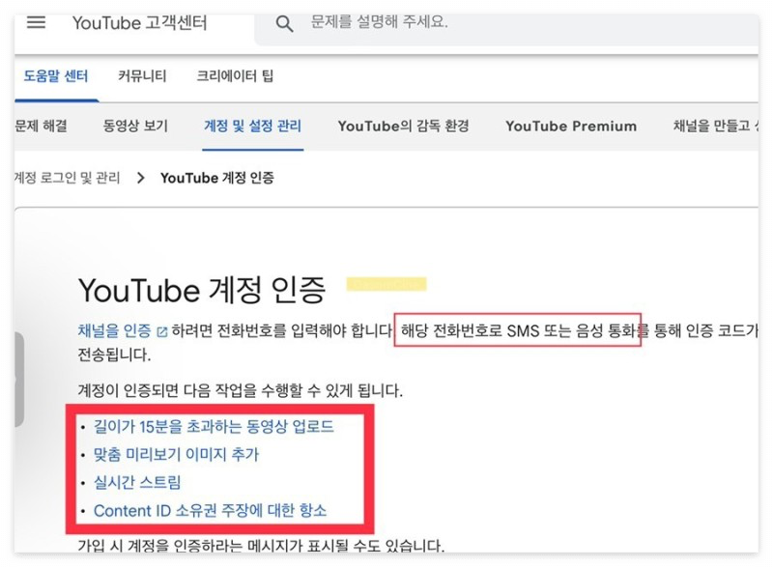The width and height of the screenshot is (773, 567).
Task: Click the gray side panel handle
Action: coord(18,379)
